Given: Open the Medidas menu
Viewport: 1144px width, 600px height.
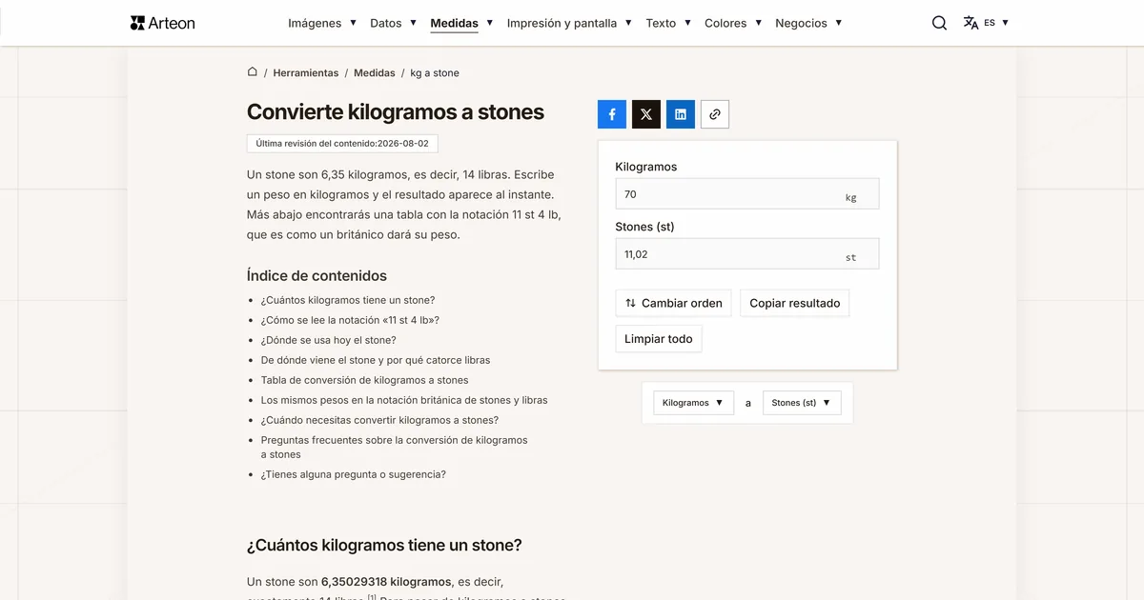Looking at the screenshot, I should (461, 23).
